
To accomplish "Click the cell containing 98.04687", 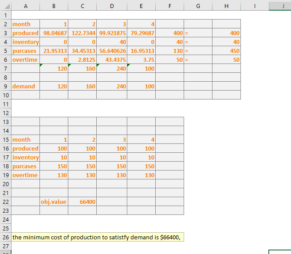I will pos(54,33).
